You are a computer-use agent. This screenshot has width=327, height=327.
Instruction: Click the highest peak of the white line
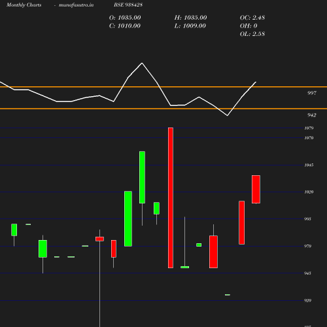click(142, 63)
